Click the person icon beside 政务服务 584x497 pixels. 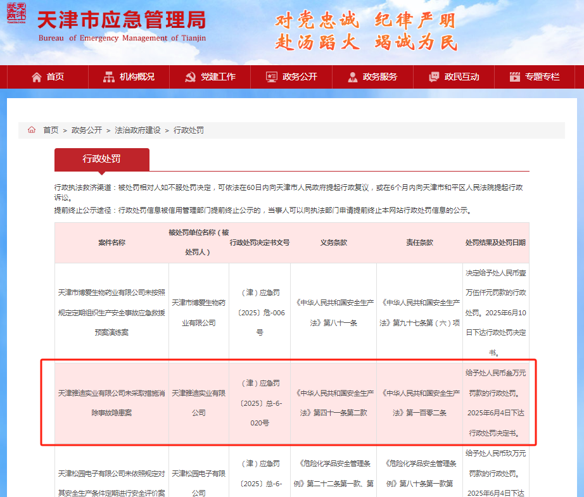[x=352, y=77]
